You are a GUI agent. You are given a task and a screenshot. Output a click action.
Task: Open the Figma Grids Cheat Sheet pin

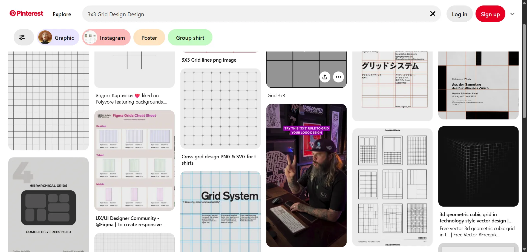click(x=134, y=161)
